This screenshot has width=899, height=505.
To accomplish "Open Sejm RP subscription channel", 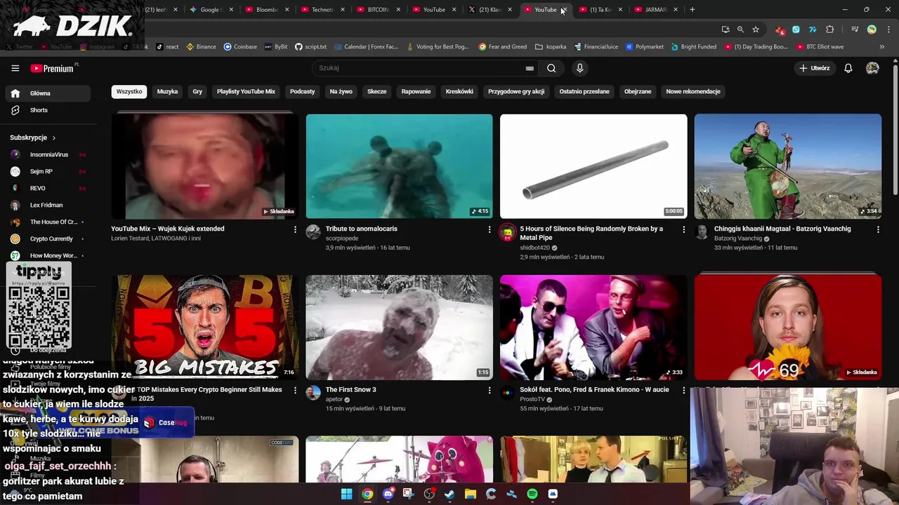I will pyautogui.click(x=48, y=171).
